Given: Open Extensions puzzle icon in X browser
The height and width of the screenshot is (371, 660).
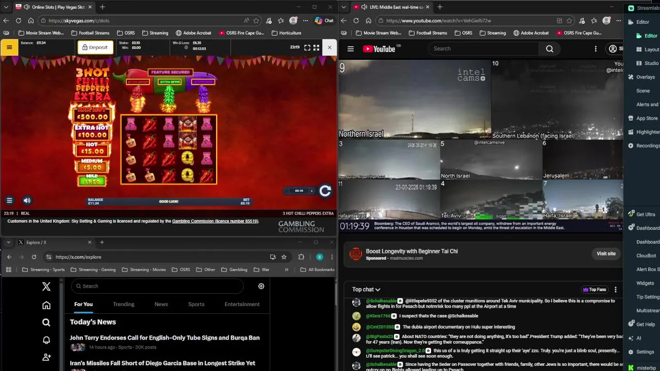Looking at the screenshot, I should tap(301, 257).
